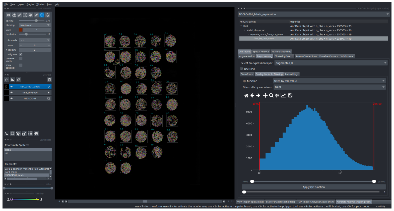The width and height of the screenshot is (394, 211).
Task: Open the Plugins menu
Action: 30,4
